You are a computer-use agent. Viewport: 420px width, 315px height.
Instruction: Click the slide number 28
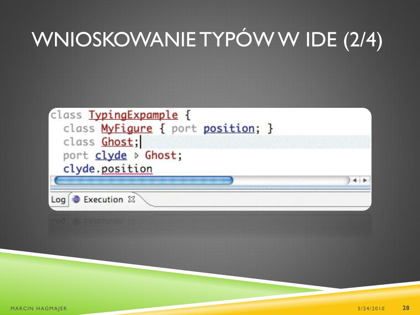coord(406,308)
